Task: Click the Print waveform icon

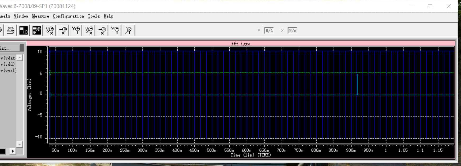Action: point(10,30)
